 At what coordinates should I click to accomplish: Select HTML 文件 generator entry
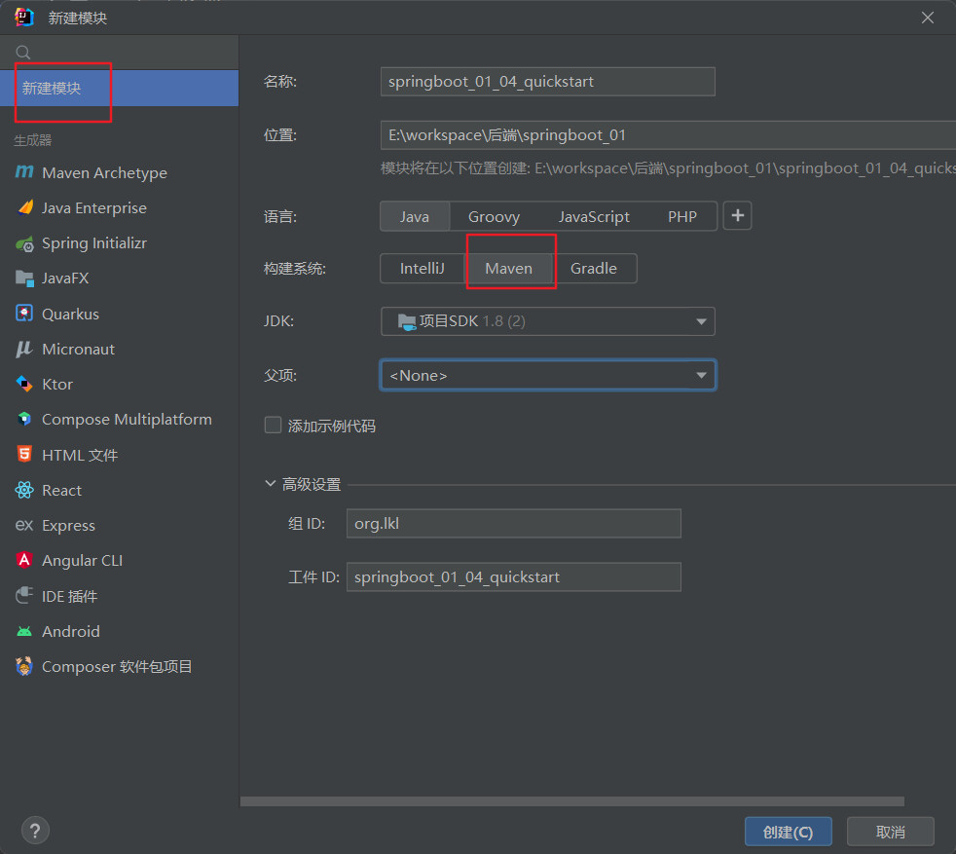pos(119,455)
